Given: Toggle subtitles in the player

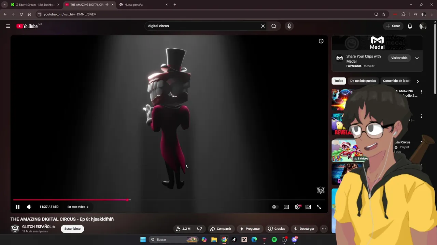Looking at the screenshot, I should click(x=286, y=207).
